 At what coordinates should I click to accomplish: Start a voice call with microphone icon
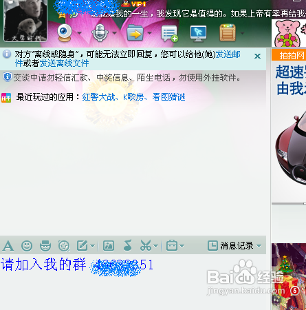pos(100,32)
